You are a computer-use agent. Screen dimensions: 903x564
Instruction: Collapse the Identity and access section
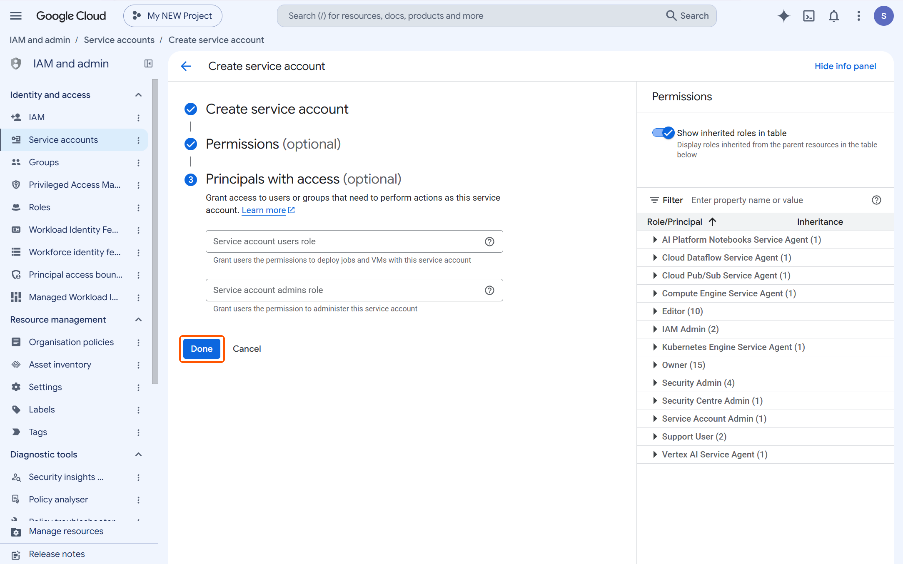point(139,95)
